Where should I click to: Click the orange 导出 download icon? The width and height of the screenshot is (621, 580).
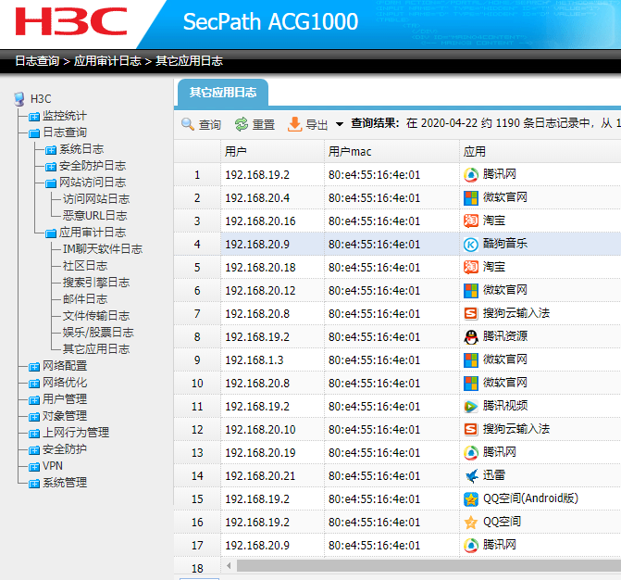[294, 124]
